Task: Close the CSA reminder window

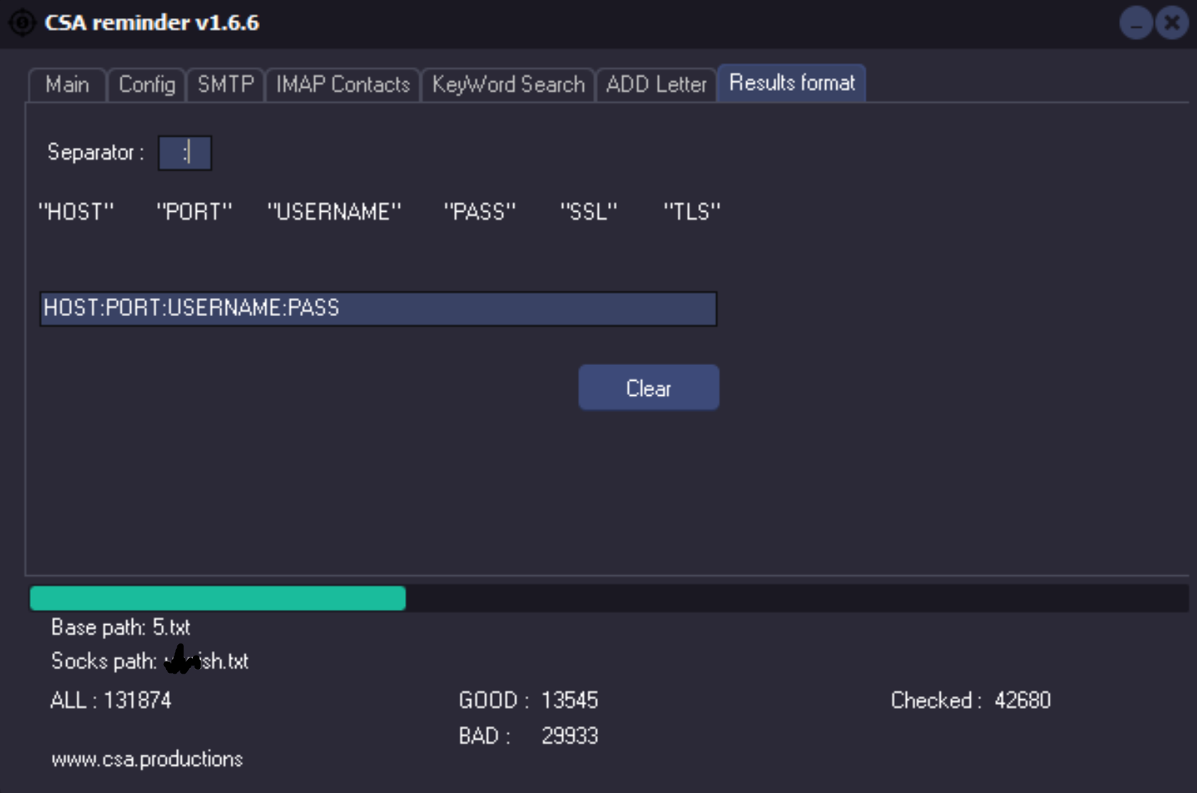Action: click(1171, 23)
